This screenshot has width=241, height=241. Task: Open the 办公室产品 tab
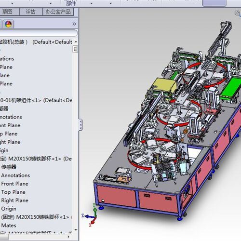point(58,12)
